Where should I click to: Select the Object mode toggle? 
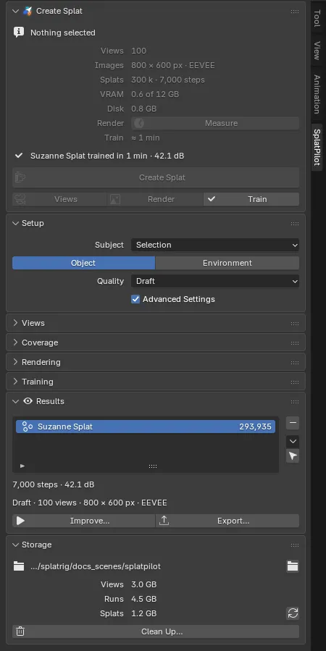83,263
